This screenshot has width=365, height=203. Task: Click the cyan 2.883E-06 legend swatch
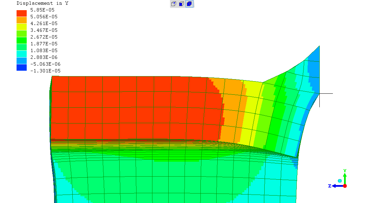click(x=22, y=54)
